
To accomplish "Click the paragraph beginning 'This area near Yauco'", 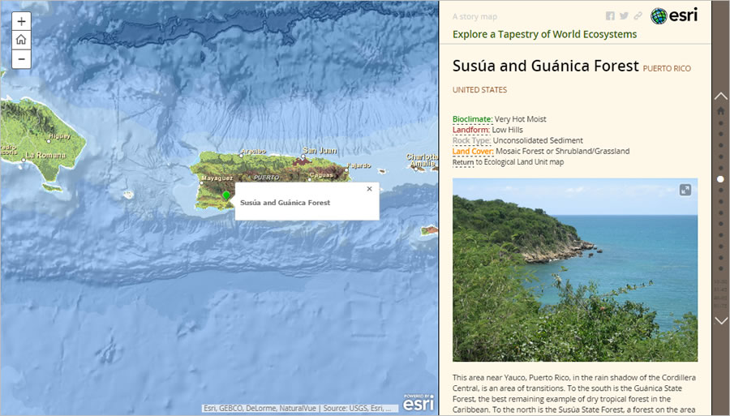I will point(574,393).
